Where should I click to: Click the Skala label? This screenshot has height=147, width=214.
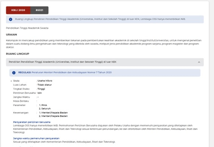pyautogui.click(x=16, y=81)
